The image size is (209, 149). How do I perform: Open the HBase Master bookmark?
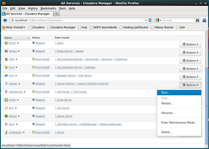click(x=162, y=28)
